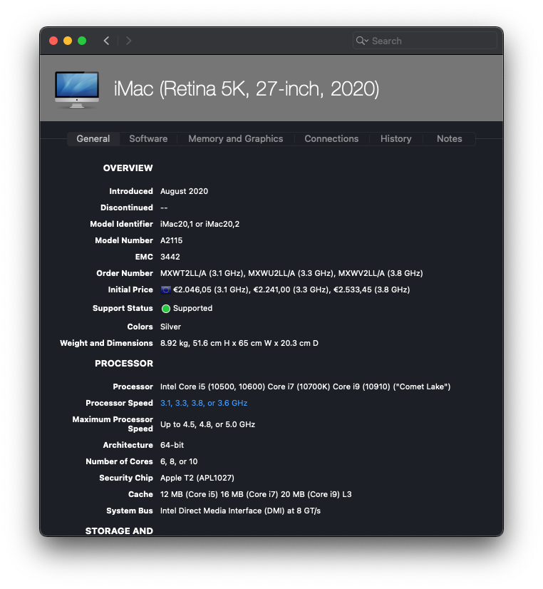Open the Notes tab
The image size is (543, 589).
(x=449, y=139)
